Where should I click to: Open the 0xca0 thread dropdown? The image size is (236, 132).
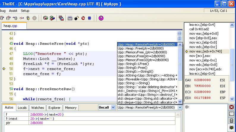click(x=113, y=107)
